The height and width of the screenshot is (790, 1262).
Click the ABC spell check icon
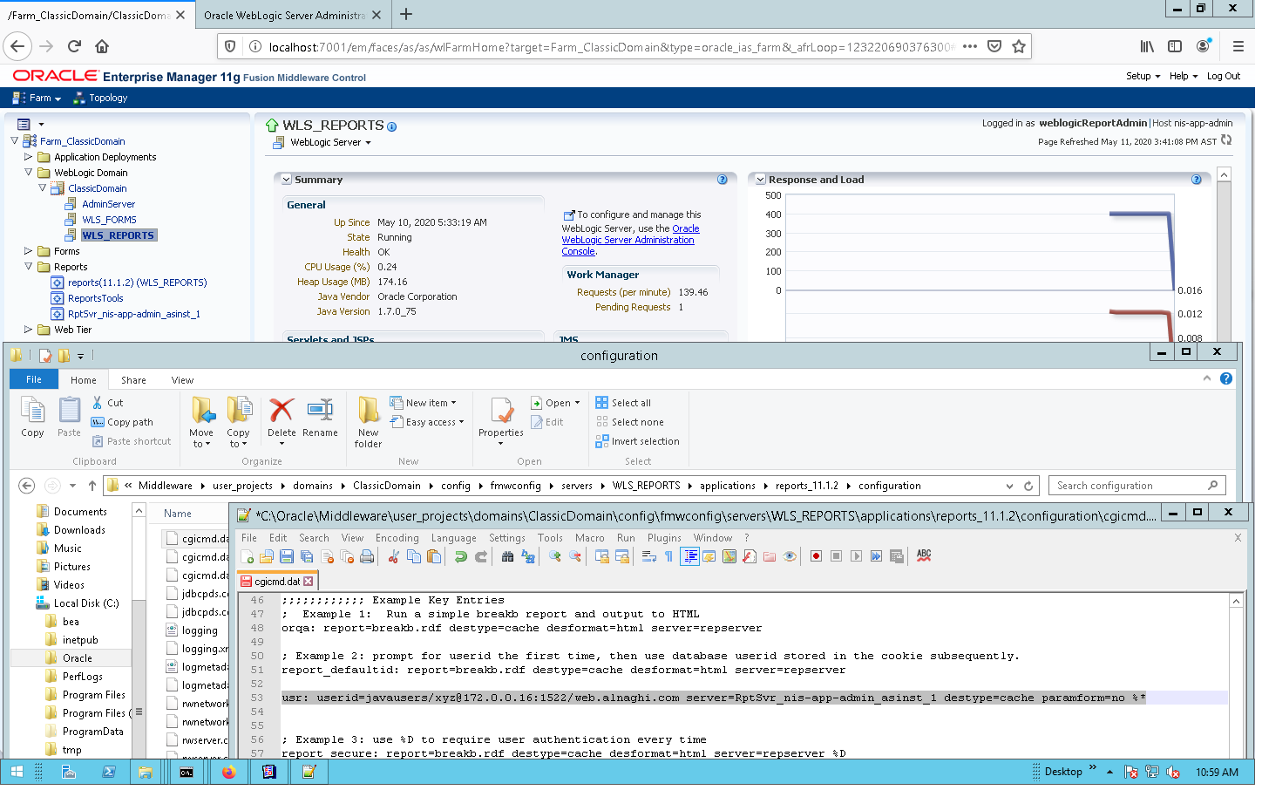click(x=924, y=555)
